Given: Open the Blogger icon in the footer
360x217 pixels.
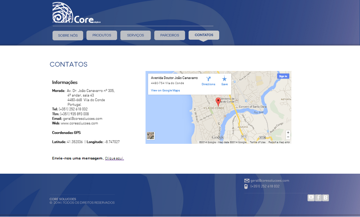Looking at the screenshot, I should 325,198.
